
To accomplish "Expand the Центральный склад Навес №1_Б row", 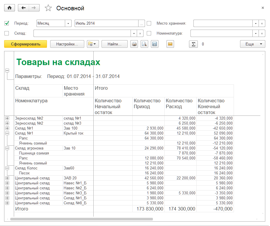I will tap(7, 183).
